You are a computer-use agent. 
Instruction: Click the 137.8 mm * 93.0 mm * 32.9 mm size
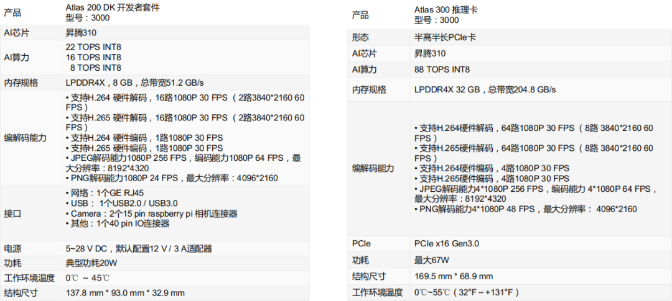click(x=125, y=293)
